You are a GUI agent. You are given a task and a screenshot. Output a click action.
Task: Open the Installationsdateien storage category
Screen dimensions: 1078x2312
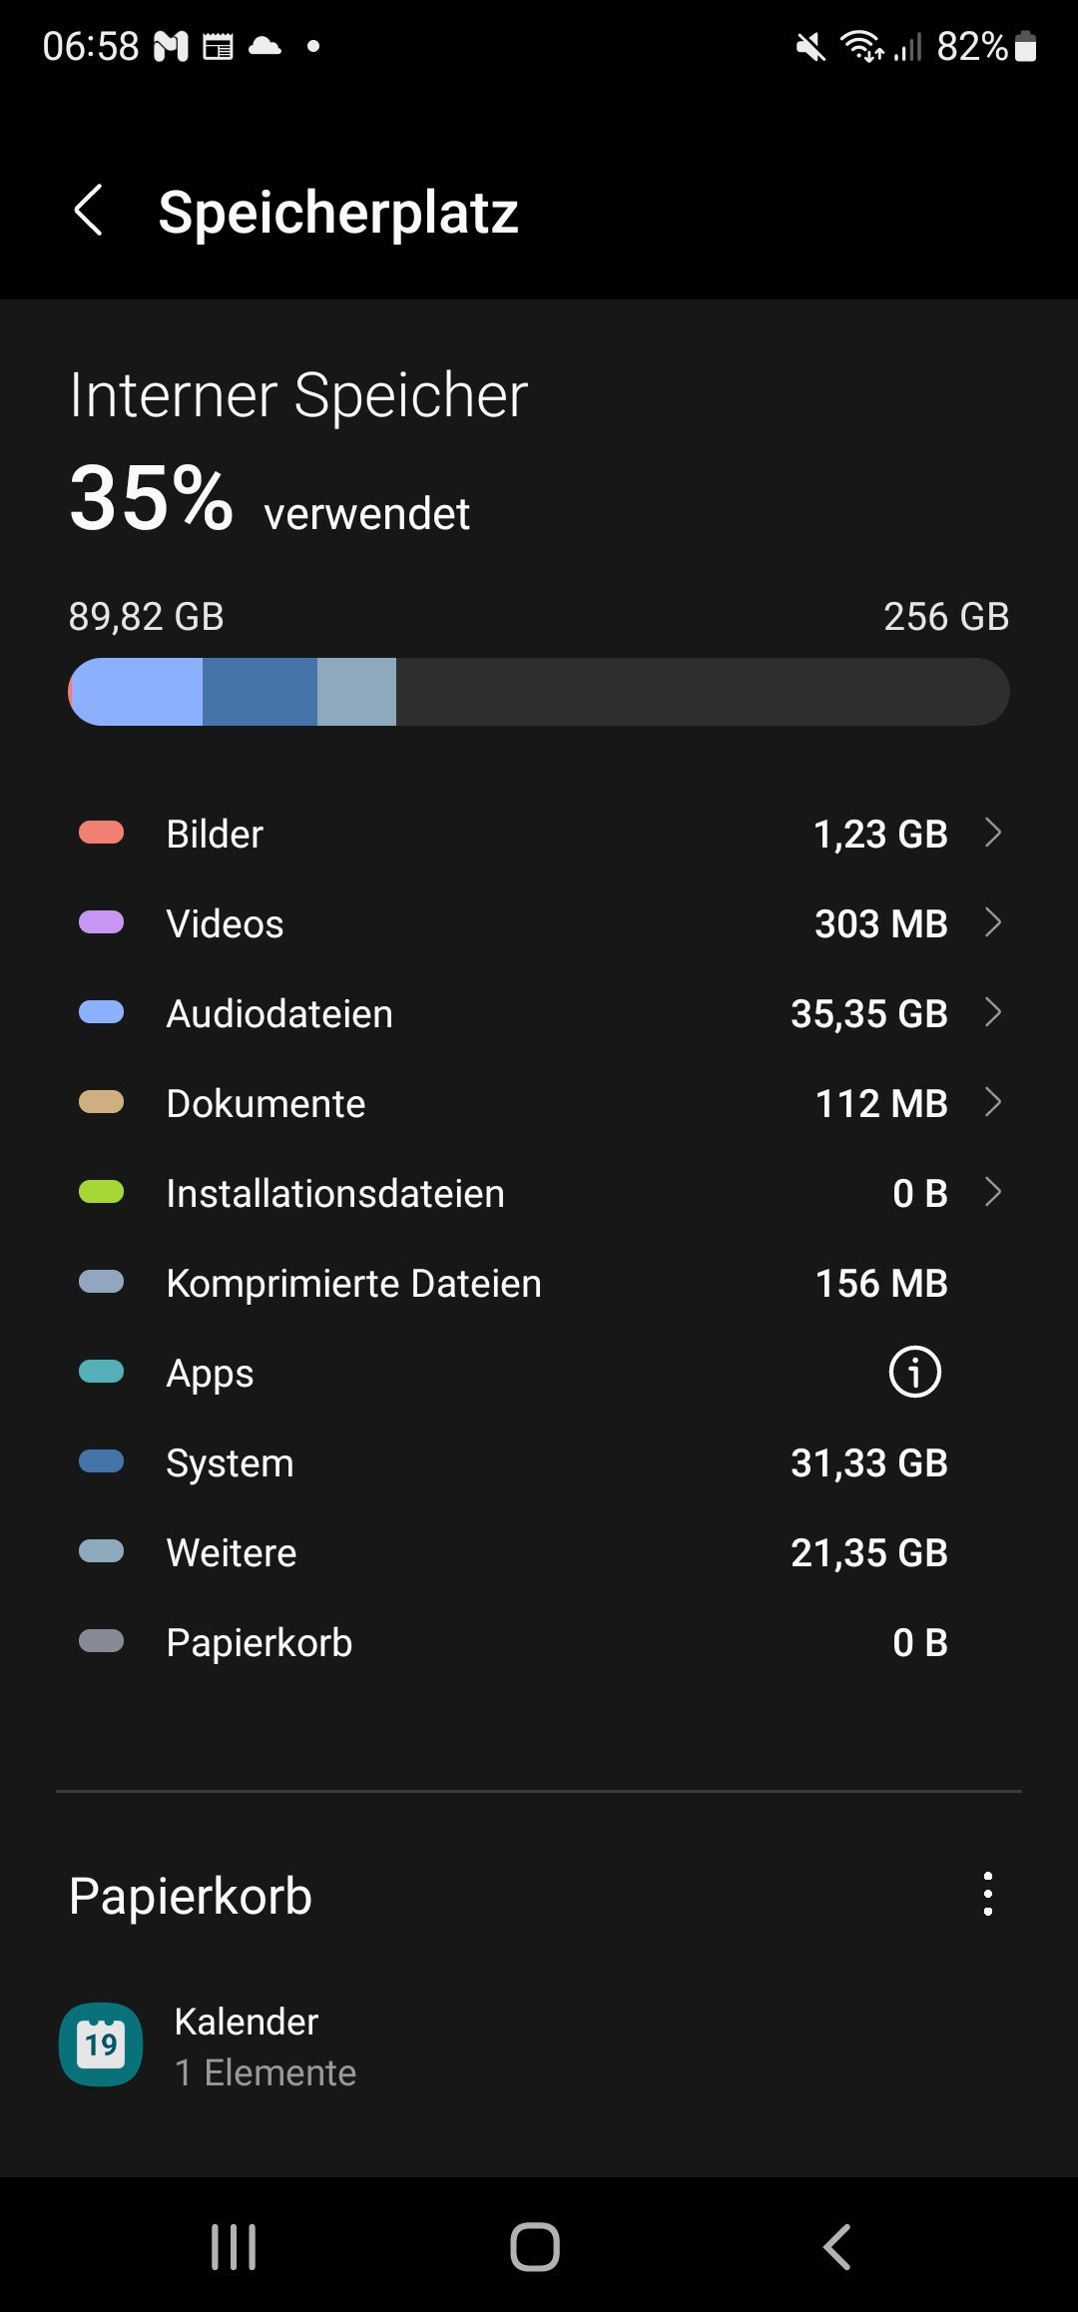pos(539,1193)
